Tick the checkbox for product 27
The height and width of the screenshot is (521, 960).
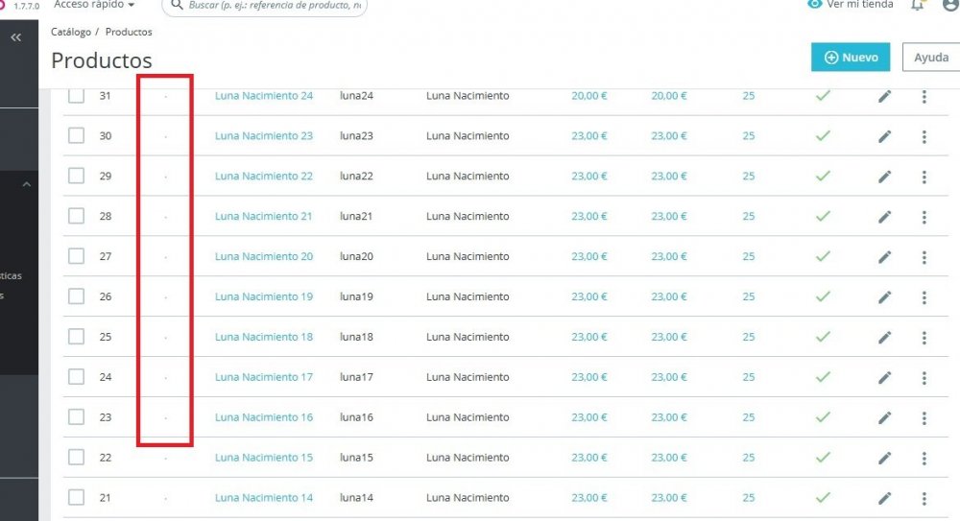coord(76,256)
